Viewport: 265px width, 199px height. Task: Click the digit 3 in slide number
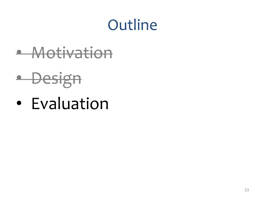pyautogui.click(x=248, y=190)
